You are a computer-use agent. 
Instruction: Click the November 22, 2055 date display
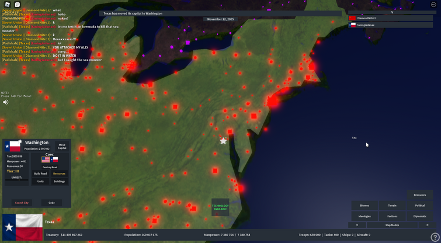click(220, 19)
